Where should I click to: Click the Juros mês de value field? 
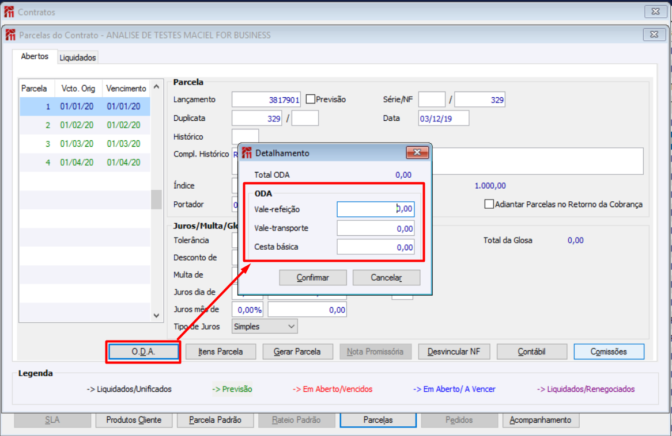(x=307, y=309)
